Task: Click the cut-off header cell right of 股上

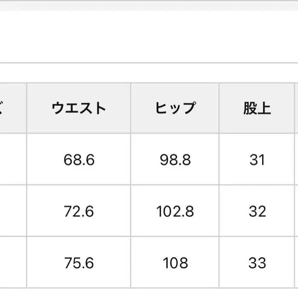Action: (296, 108)
